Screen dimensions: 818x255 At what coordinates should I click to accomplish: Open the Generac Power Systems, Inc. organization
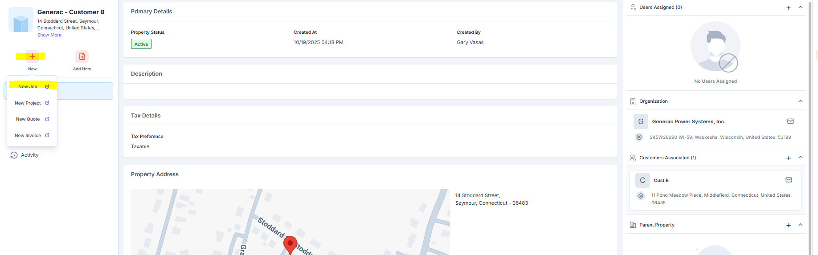pyautogui.click(x=688, y=121)
